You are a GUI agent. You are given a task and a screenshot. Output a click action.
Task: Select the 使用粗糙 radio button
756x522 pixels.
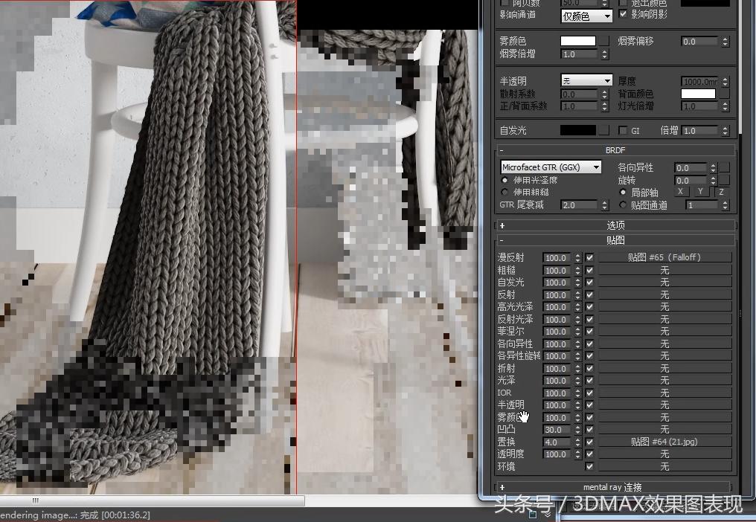tap(505, 193)
